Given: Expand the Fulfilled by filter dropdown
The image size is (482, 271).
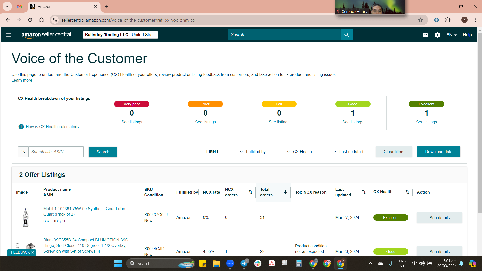Looking at the screenshot, I should click(x=253, y=152).
